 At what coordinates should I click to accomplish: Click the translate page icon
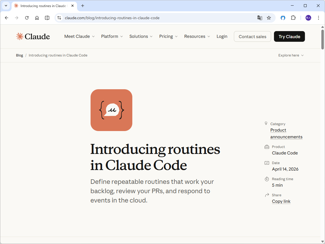(260, 18)
